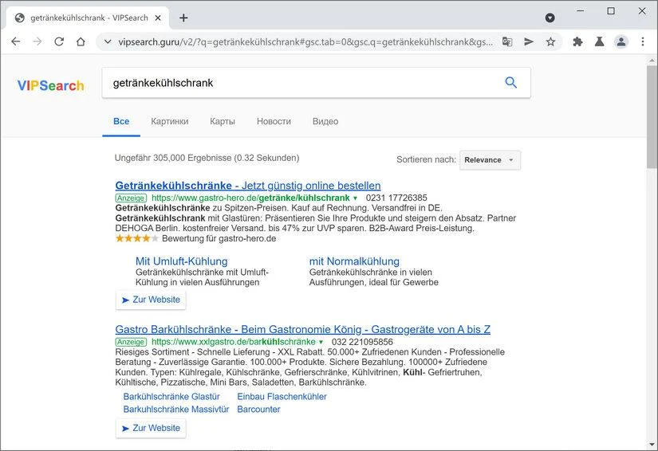The height and width of the screenshot is (451, 658).
Task: Open Getränkekühlschränke - Jetzt günstig online bestellen
Action: click(247, 186)
